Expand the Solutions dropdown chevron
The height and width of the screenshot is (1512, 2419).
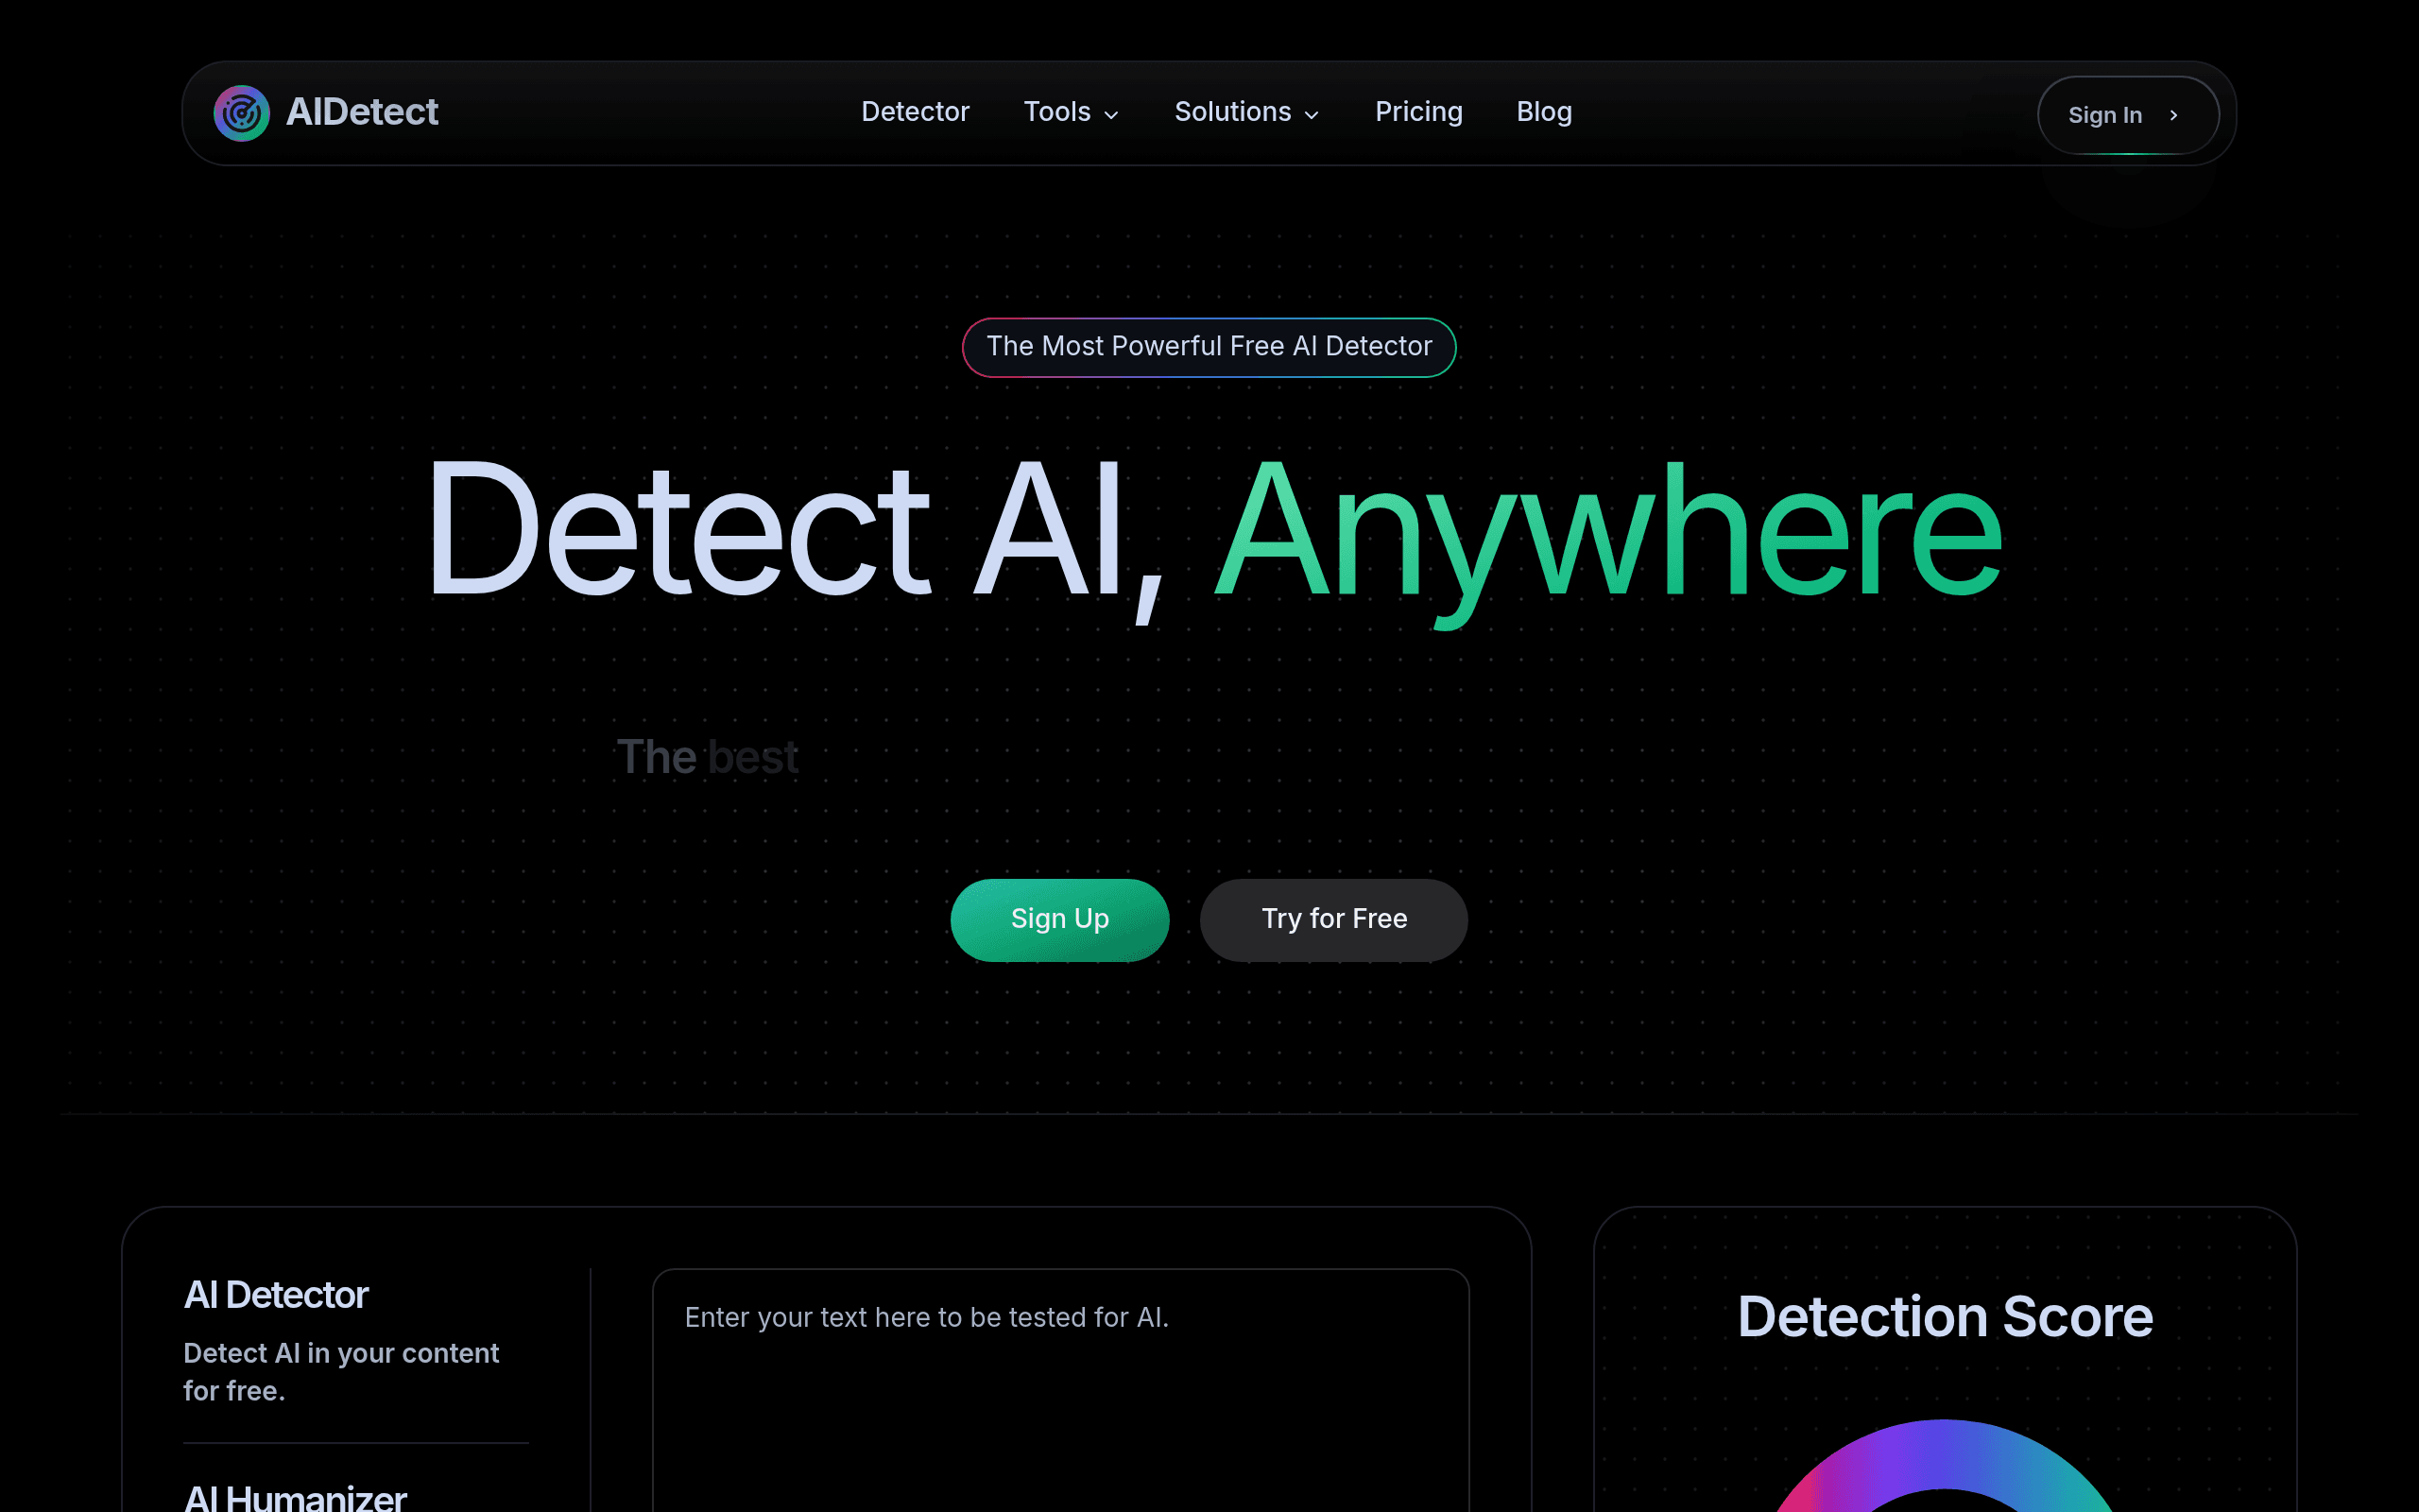pos(1312,115)
